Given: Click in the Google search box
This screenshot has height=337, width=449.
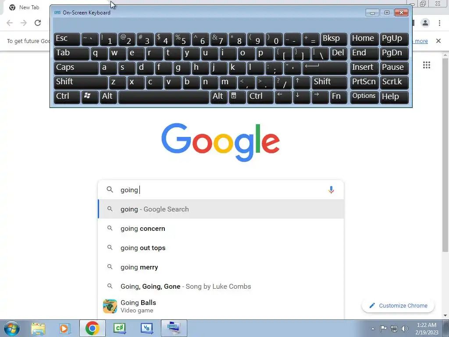Looking at the screenshot, I should (221, 190).
